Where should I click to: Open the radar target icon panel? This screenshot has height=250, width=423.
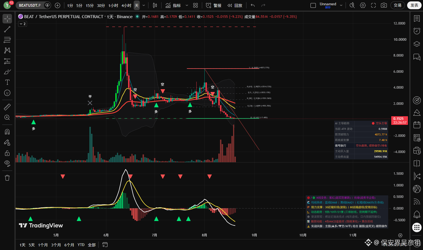(x=417, y=100)
